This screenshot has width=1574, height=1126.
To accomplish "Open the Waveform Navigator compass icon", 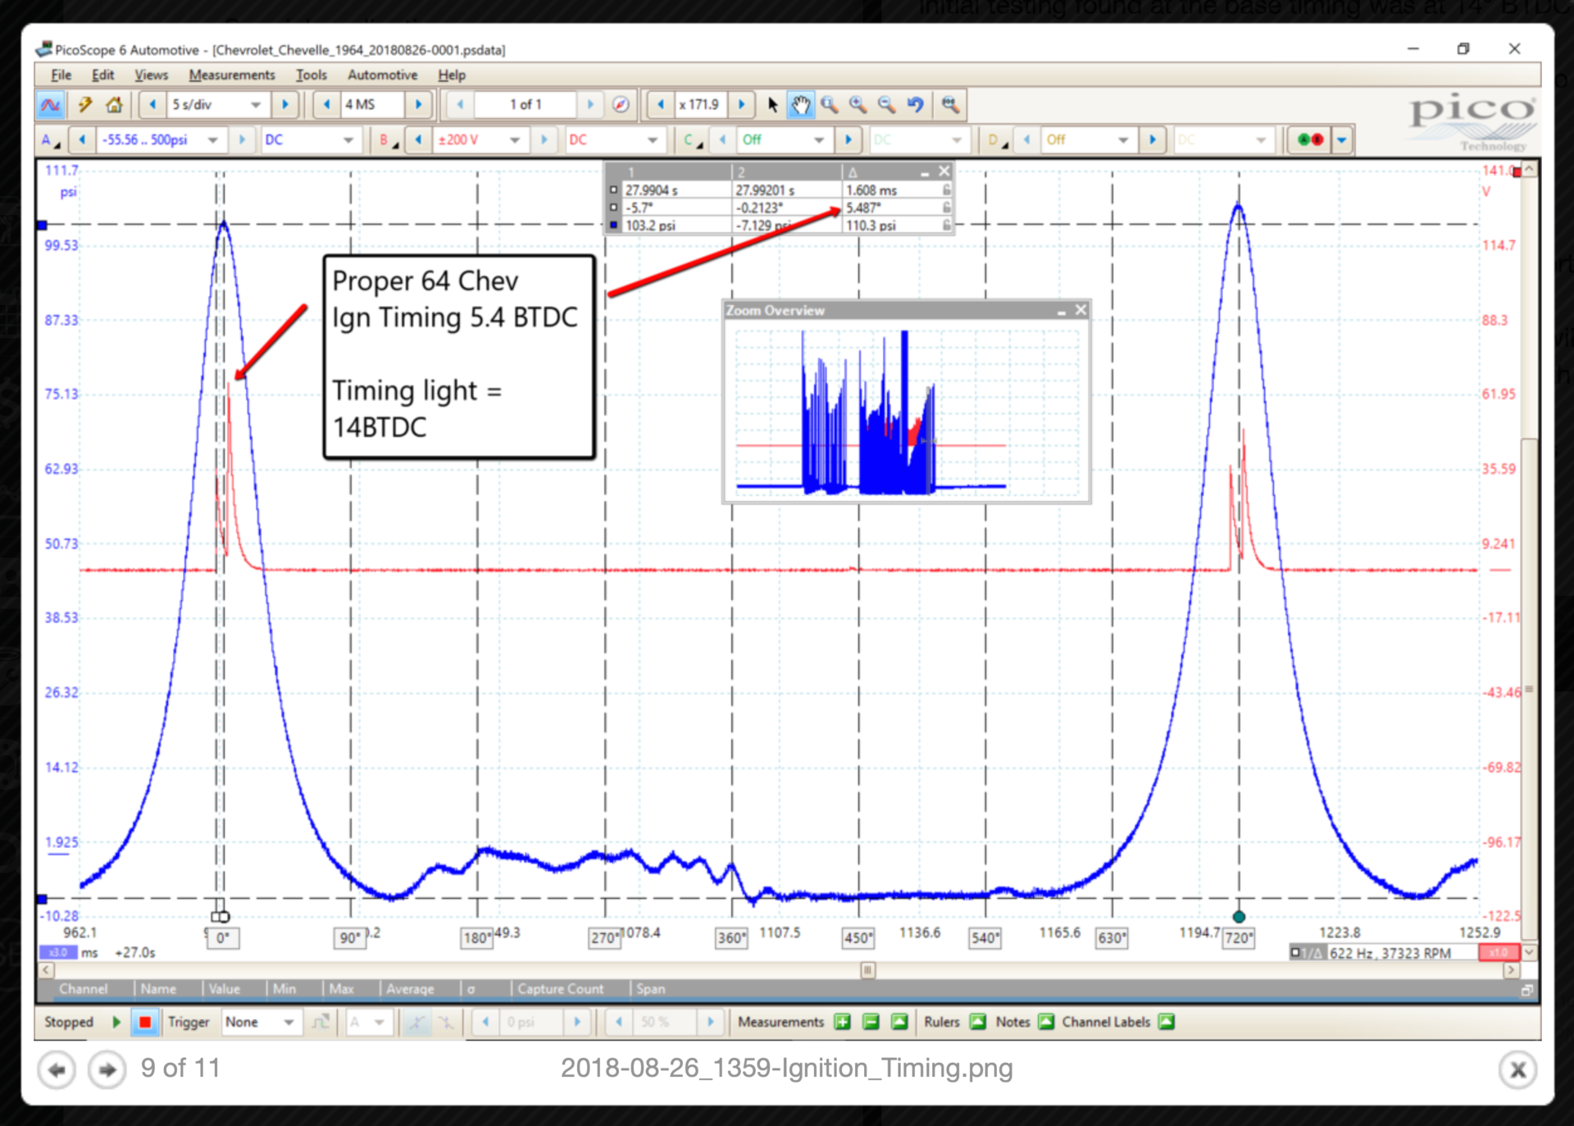I will pyautogui.click(x=621, y=104).
